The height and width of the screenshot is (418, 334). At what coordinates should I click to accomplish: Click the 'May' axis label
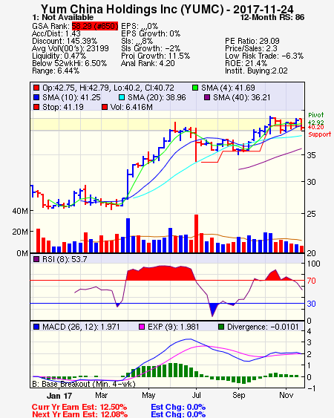click(148, 395)
